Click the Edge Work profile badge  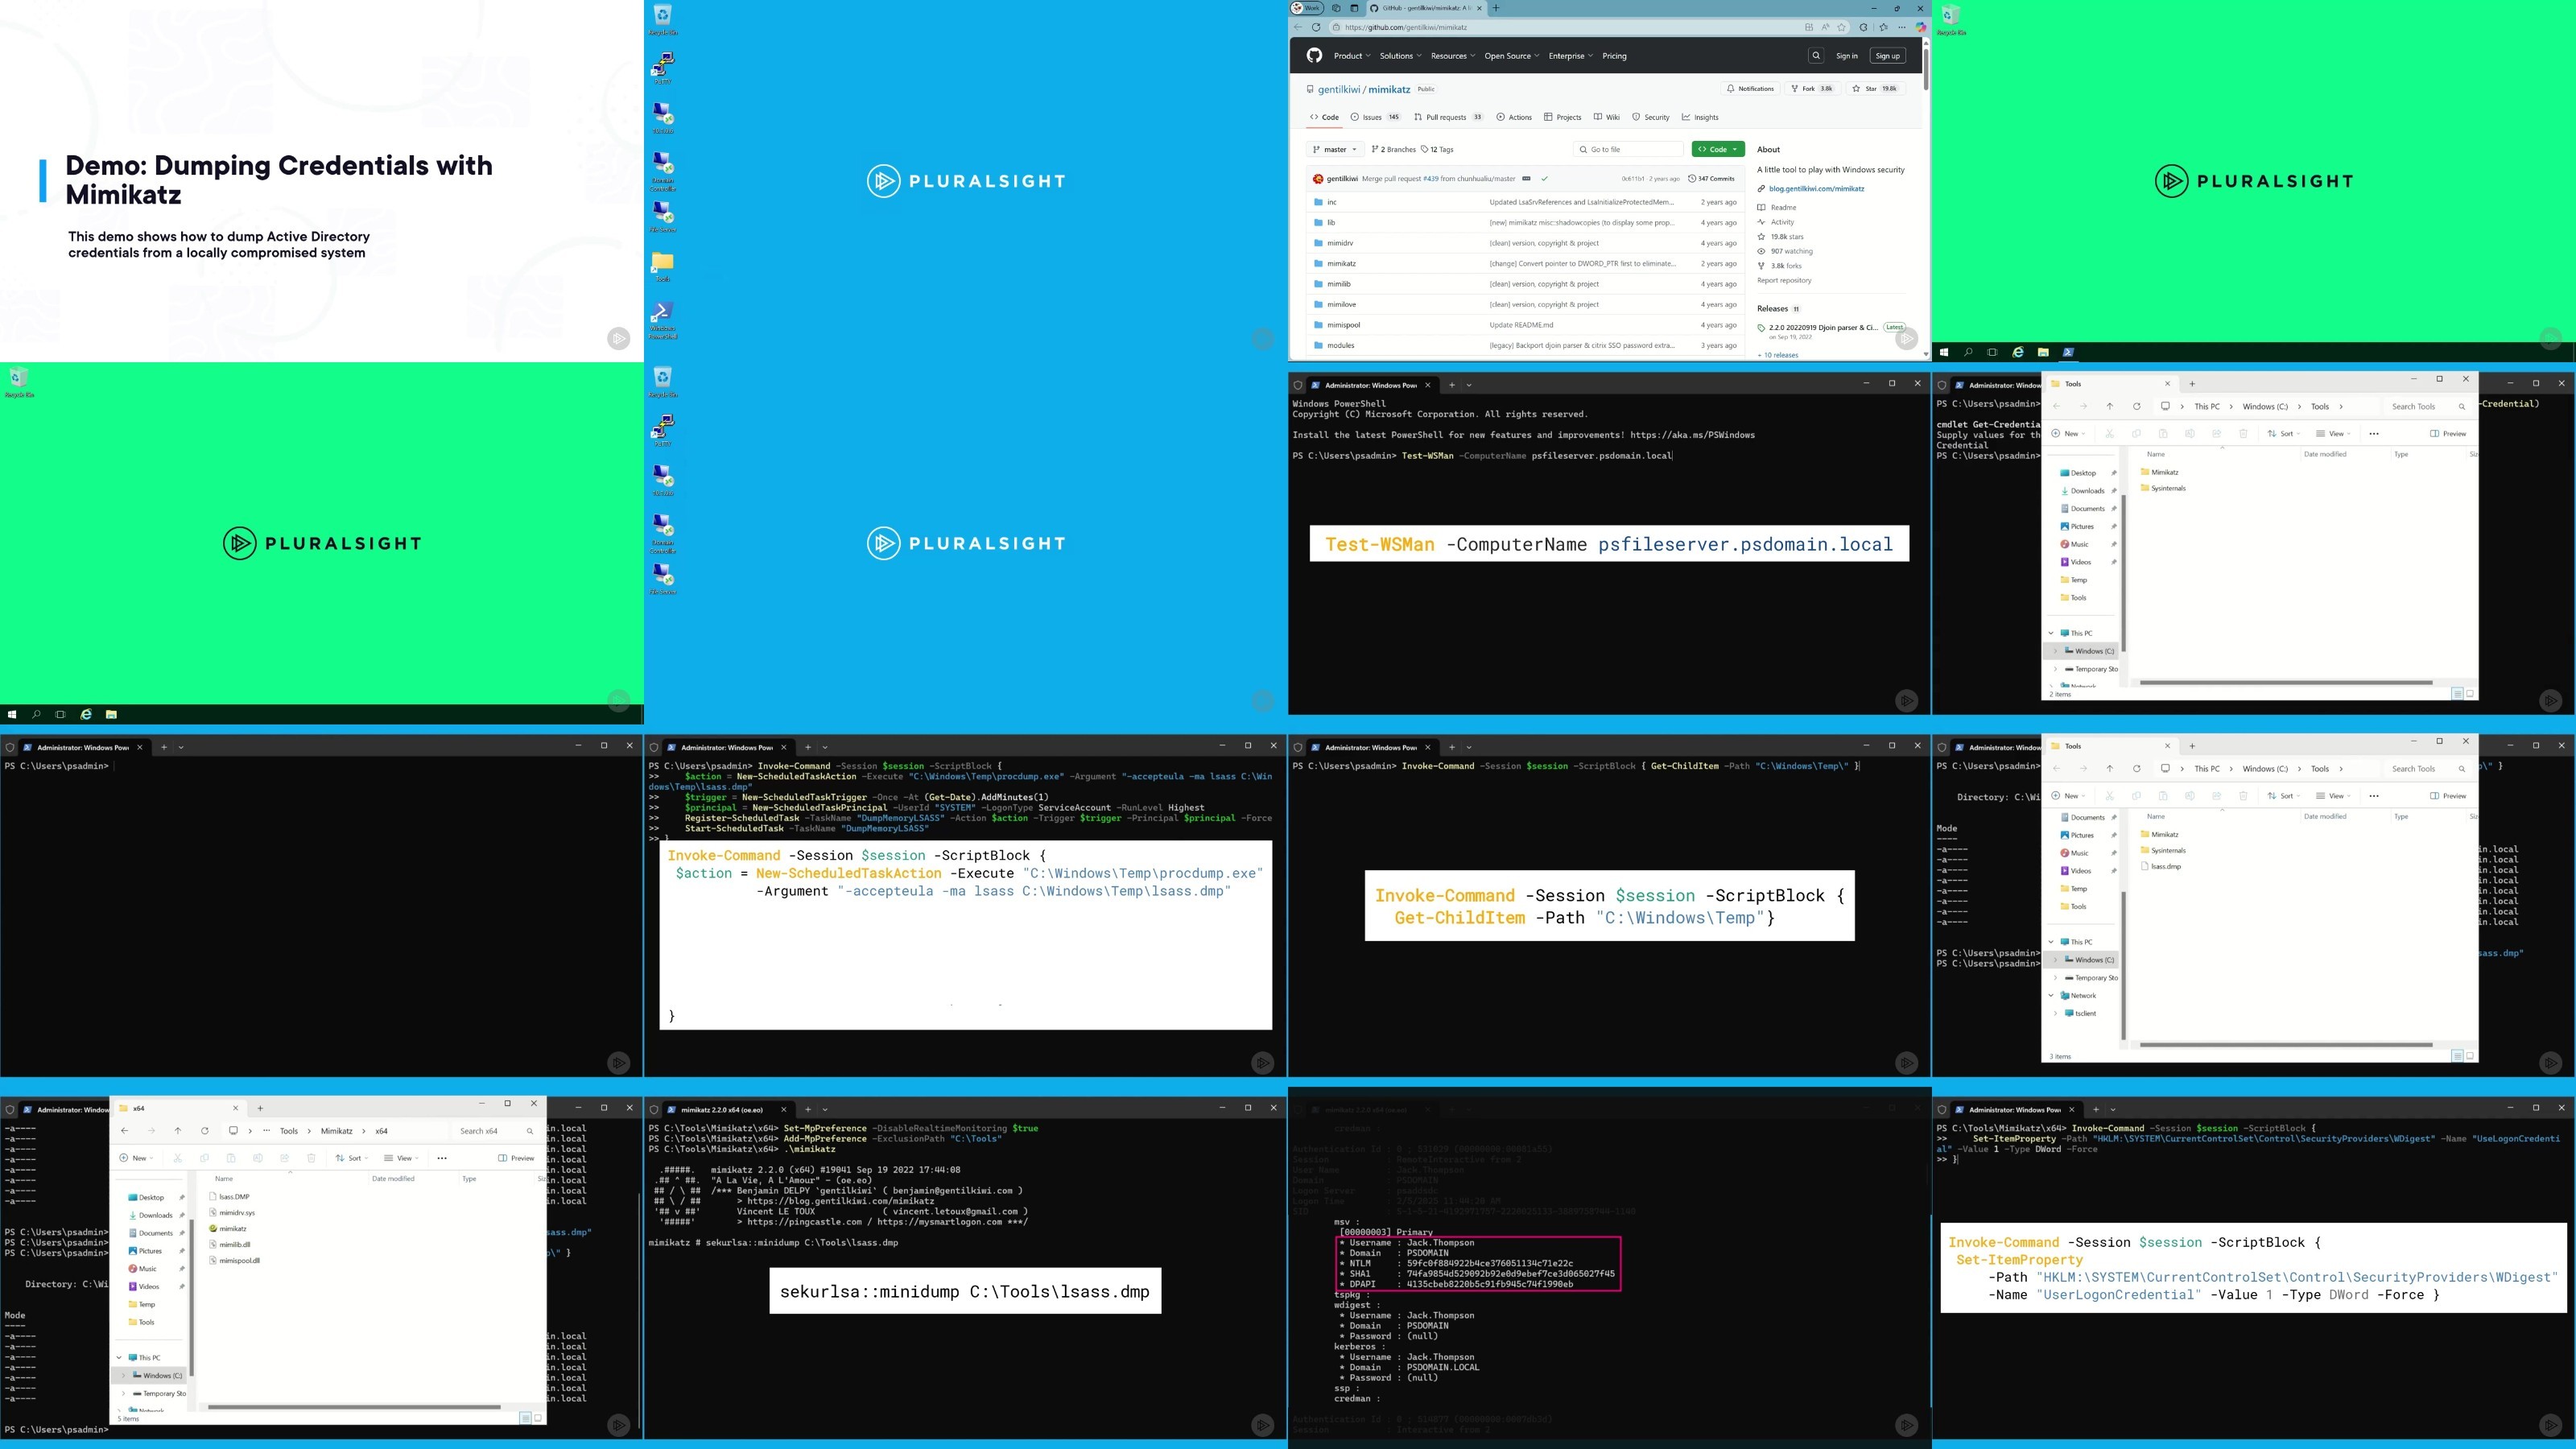pos(1307,8)
